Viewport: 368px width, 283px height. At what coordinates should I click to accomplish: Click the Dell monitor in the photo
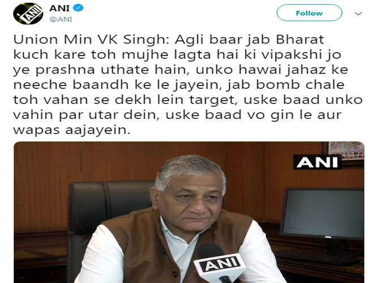[323, 214]
